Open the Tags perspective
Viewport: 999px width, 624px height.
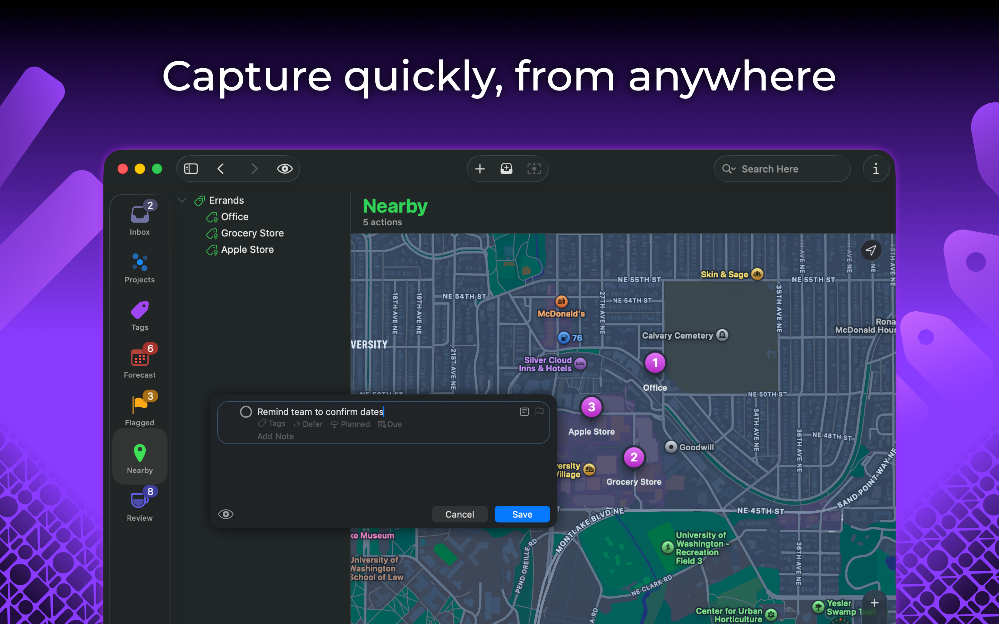click(x=139, y=315)
